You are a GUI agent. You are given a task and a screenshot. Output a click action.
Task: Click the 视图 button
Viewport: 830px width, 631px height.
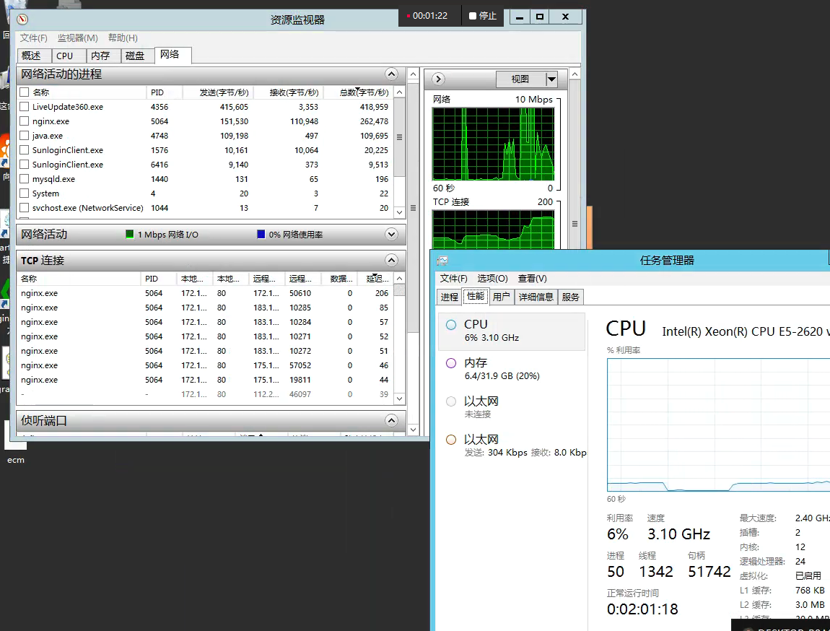click(520, 79)
